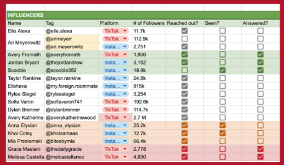Untick Seen checkbox for Scoobie
This screenshot has height=165, width=284.
point(222,70)
